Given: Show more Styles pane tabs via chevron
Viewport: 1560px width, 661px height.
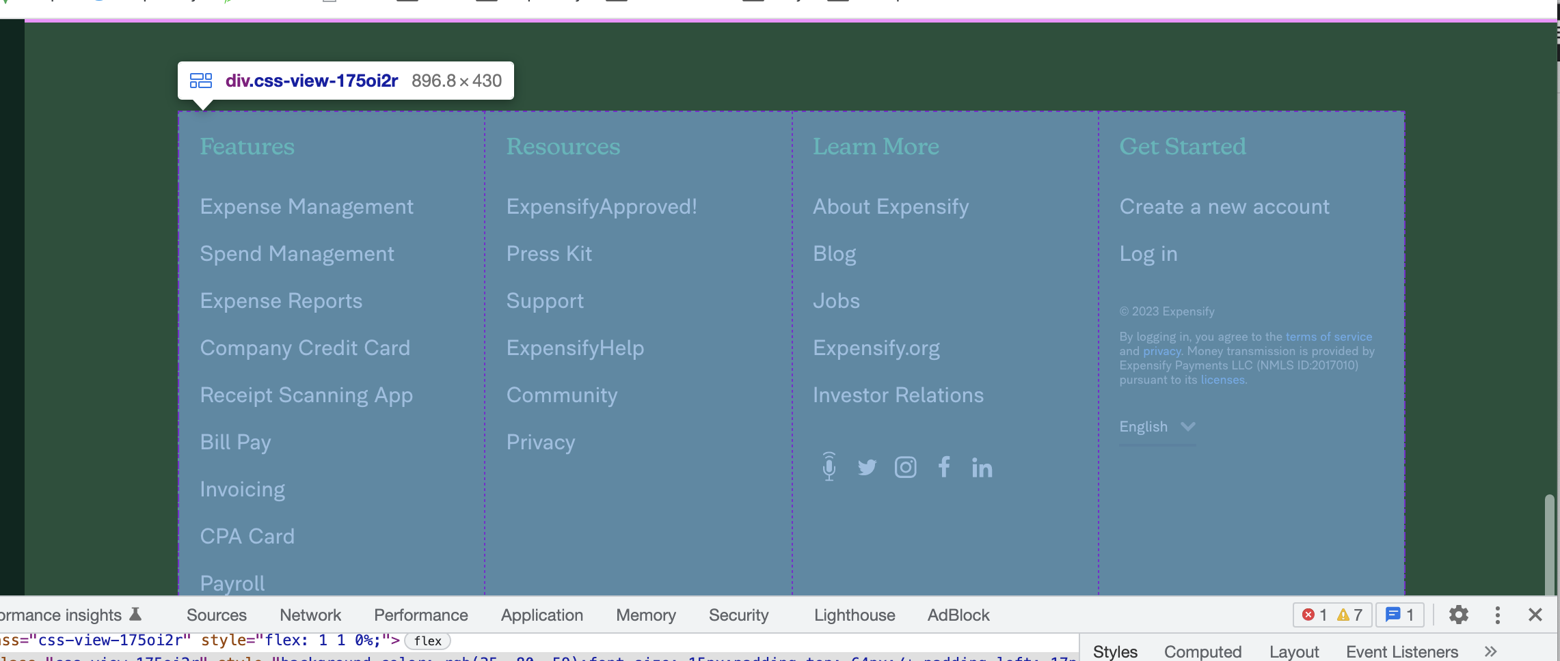Looking at the screenshot, I should [x=1490, y=651].
